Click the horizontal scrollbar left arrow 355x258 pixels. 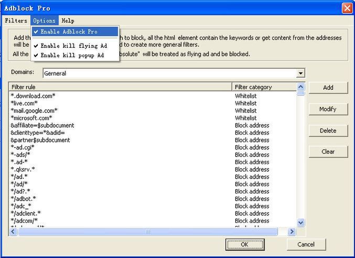pos(13,232)
